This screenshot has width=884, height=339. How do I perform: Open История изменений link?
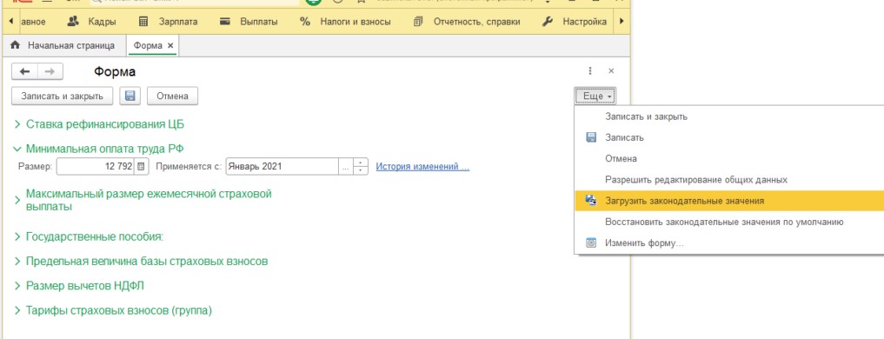tap(422, 166)
